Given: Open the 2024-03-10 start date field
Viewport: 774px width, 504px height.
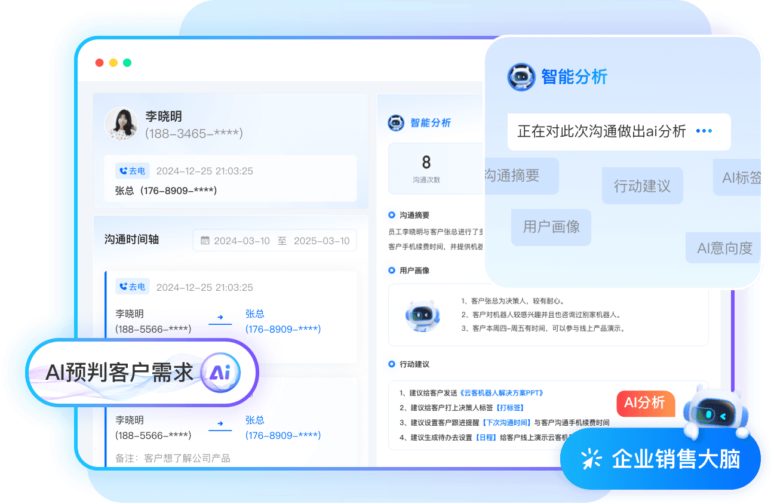Looking at the screenshot, I should pos(242,241).
